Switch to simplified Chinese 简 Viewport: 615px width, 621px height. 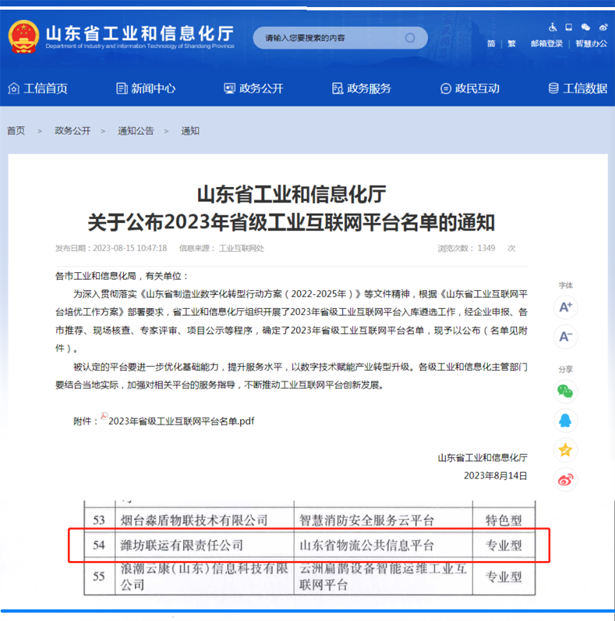coord(491,44)
